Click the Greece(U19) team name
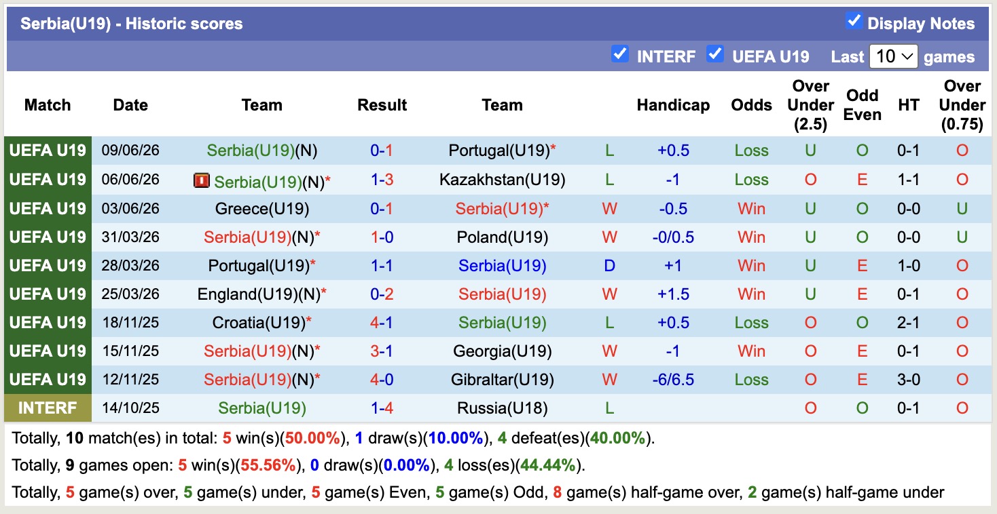This screenshot has width=997, height=514. coord(261,209)
